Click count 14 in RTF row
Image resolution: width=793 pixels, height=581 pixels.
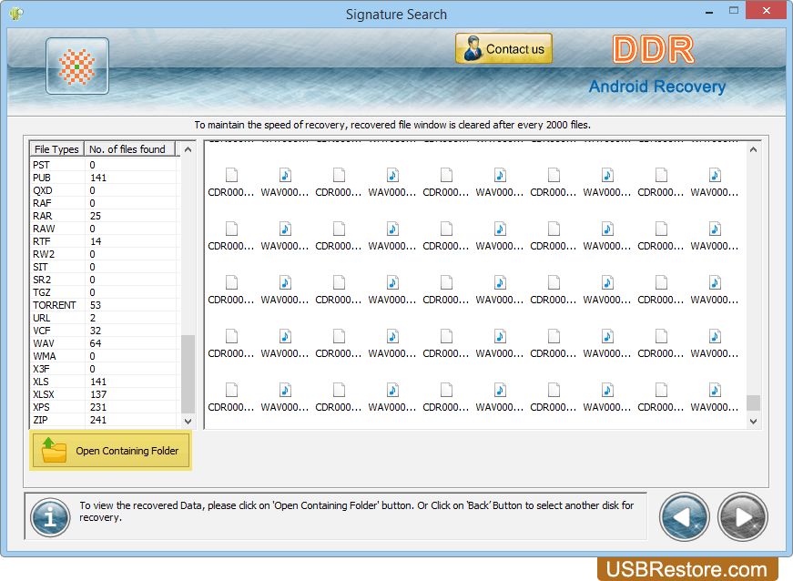coord(96,241)
